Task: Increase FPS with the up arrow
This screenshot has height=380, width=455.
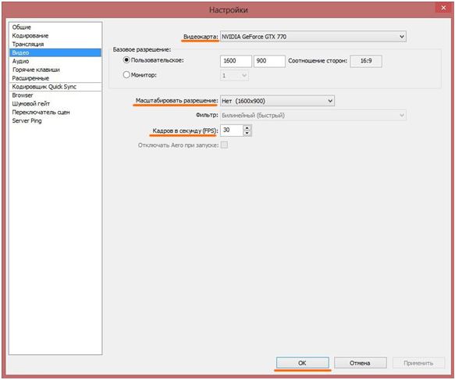Action: [x=247, y=127]
